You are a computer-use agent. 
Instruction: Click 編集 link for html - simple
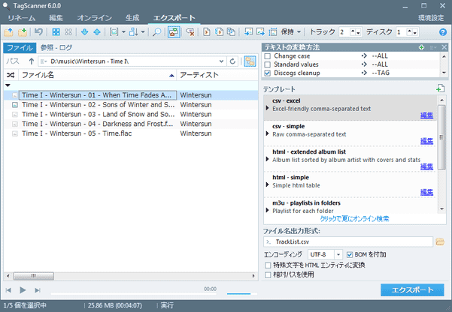[x=426, y=193]
